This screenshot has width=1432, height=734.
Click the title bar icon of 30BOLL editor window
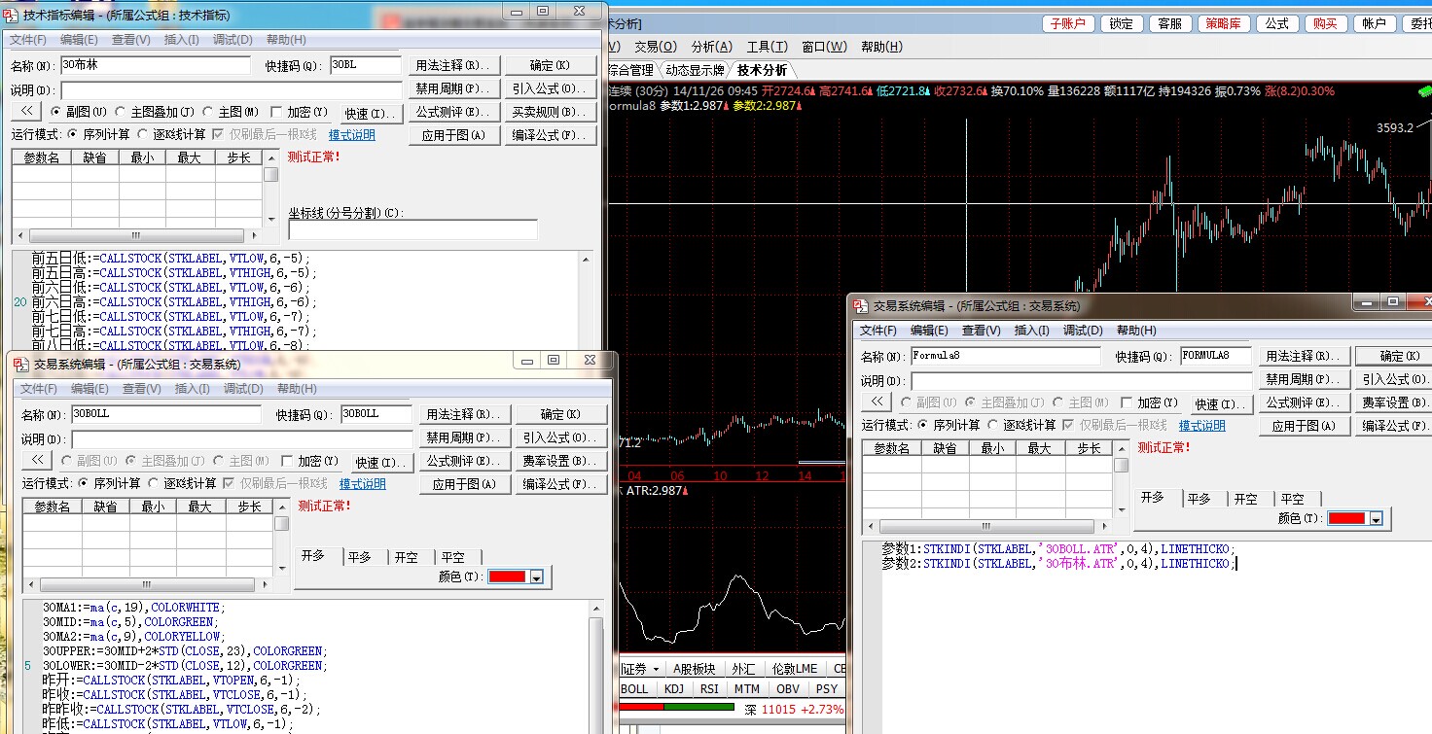pos(21,364)
